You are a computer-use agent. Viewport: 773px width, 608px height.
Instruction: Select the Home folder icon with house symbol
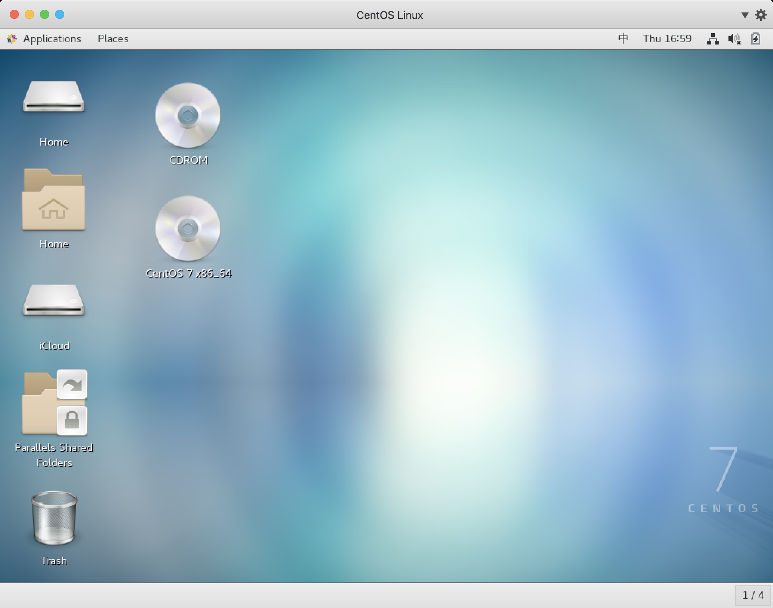coord(54,199)
